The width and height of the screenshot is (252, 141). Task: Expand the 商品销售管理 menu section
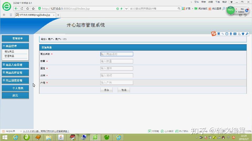4,80
